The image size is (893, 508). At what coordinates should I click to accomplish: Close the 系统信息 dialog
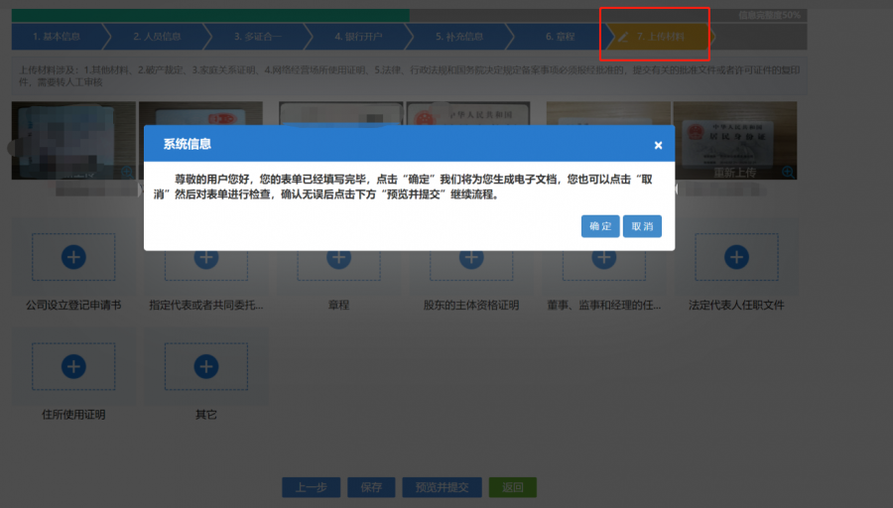pos(658,145)
